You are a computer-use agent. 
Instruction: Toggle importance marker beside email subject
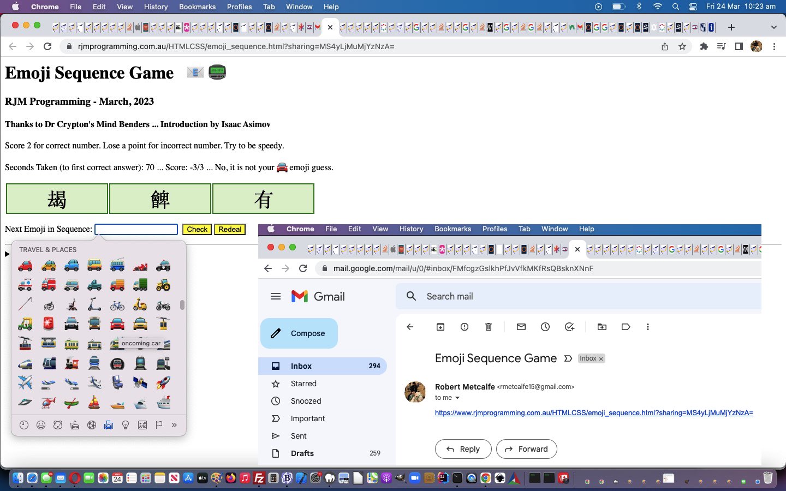568,358
